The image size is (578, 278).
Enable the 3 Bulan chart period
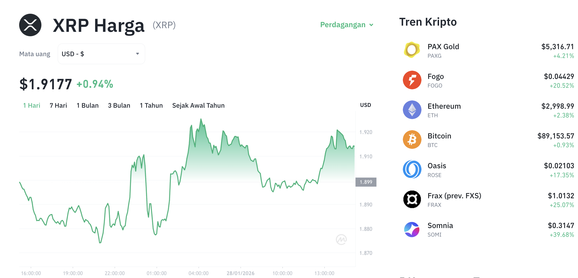[119, 105]
